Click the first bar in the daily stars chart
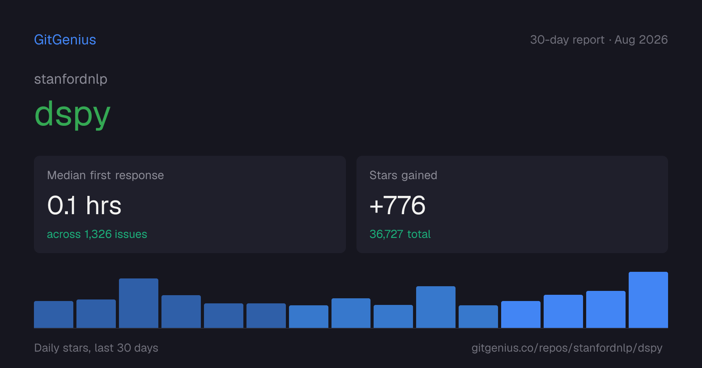This screenshot has height=368, width=702. [x=53, y=314]
